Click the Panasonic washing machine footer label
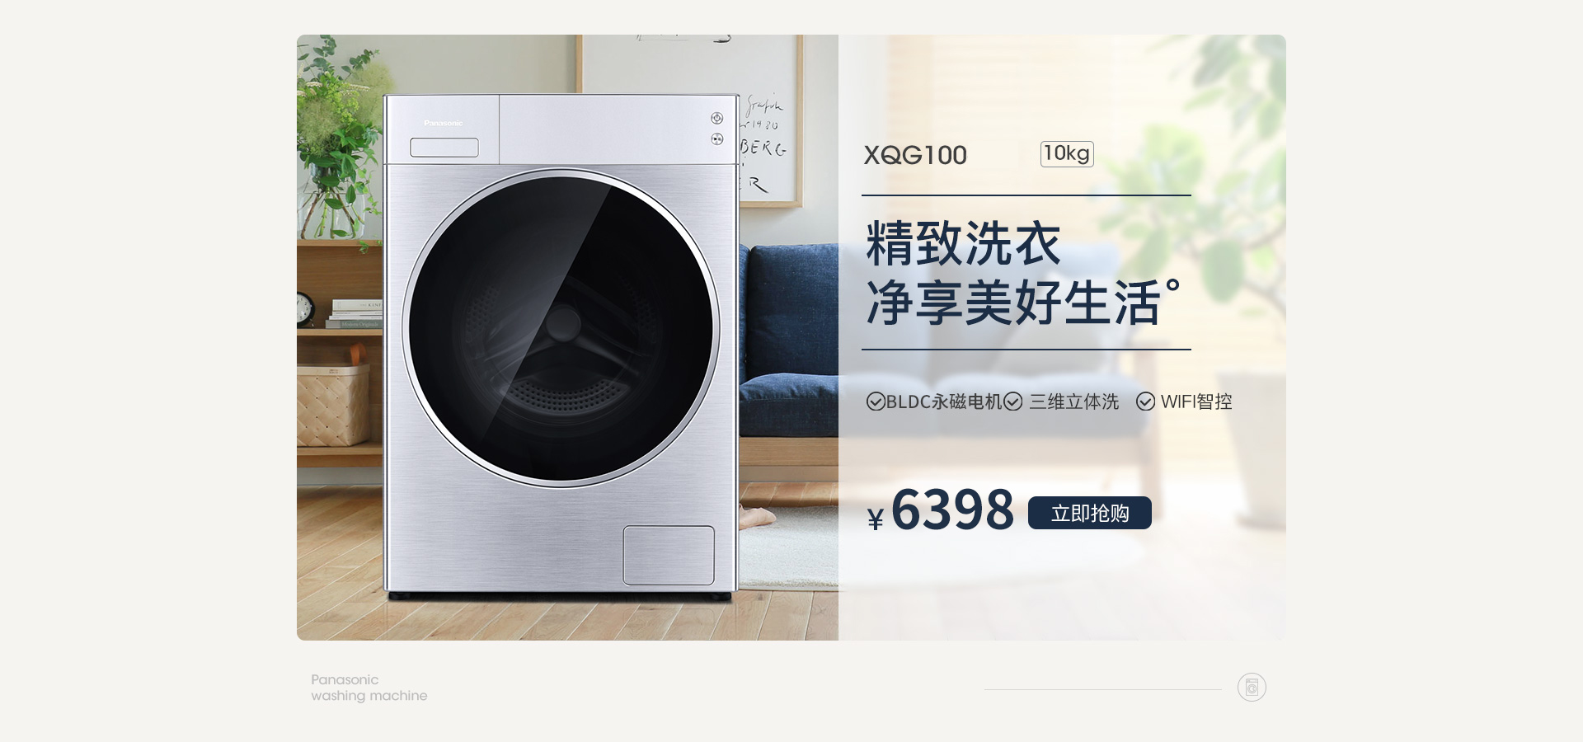The width and height of the screenshot is (1583, 742). pos(369,688)
